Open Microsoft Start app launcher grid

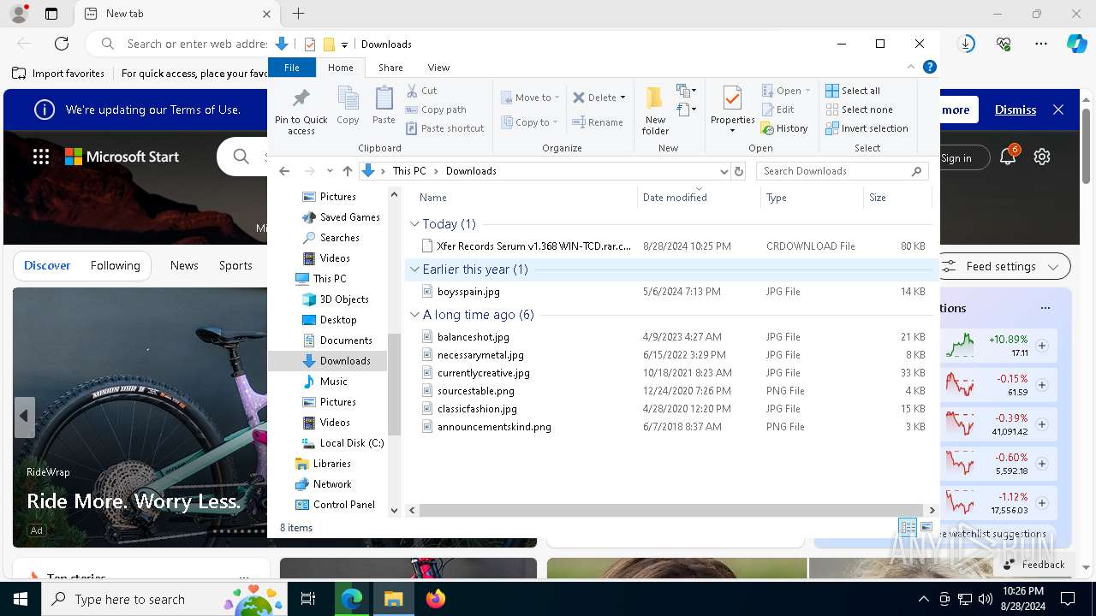pos(41,157)
